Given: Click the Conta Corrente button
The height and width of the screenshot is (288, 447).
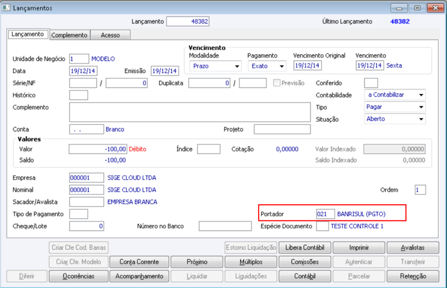Looking at the screenshot, I should pyautogui.click(x=139, y=262).
